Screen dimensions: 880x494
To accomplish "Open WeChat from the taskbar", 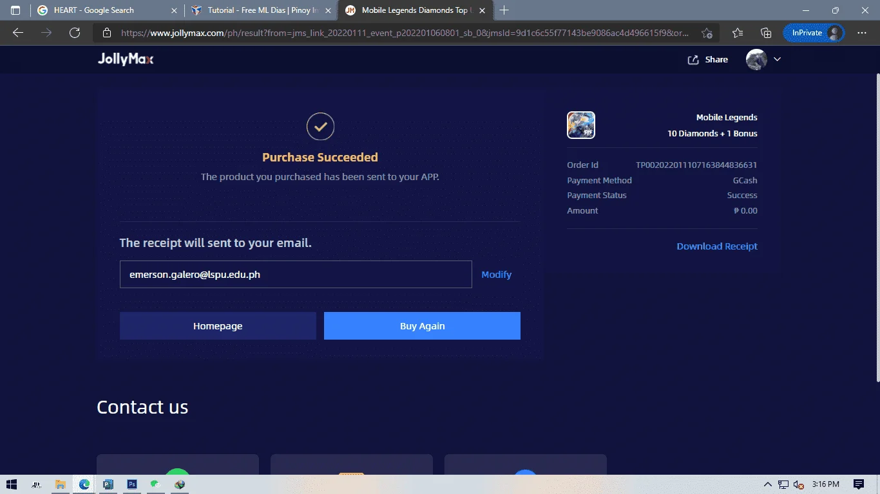I will pos(155,484).
